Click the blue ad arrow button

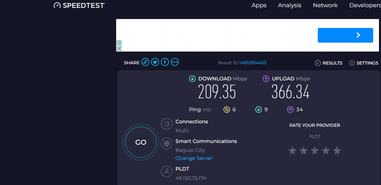tap(345, 35)
